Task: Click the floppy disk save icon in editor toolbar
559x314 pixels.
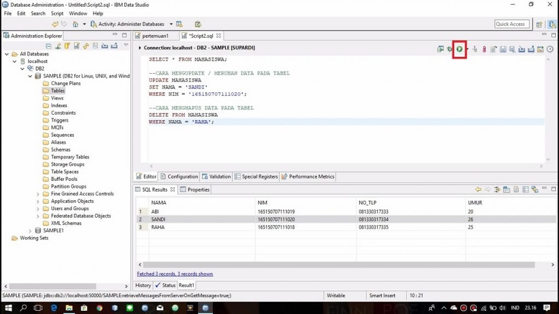Action: click(x=503, y=49)
